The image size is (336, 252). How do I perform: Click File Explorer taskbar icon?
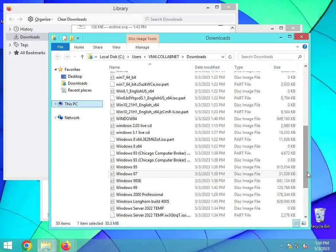46,245
